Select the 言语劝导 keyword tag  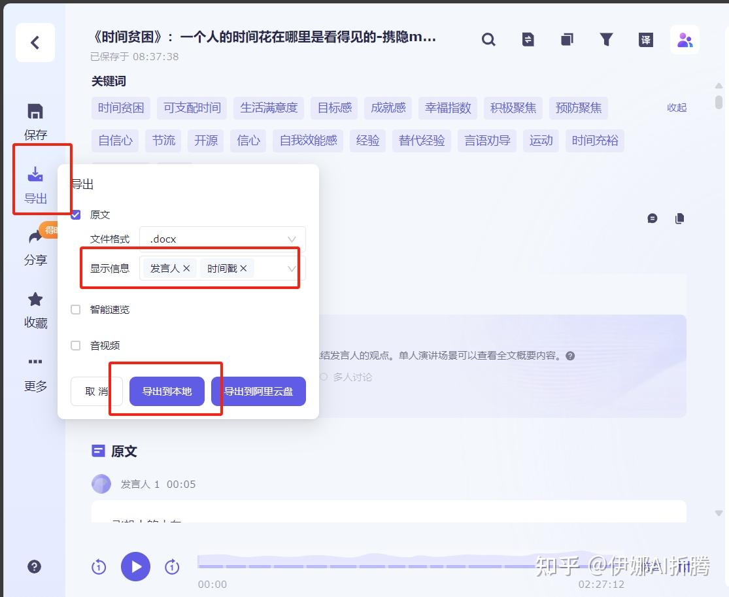487,141
